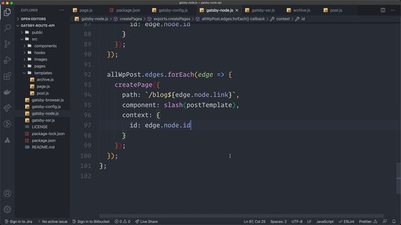Open the Search view in activity bar
401x225 pixels.
click(8, 27)
